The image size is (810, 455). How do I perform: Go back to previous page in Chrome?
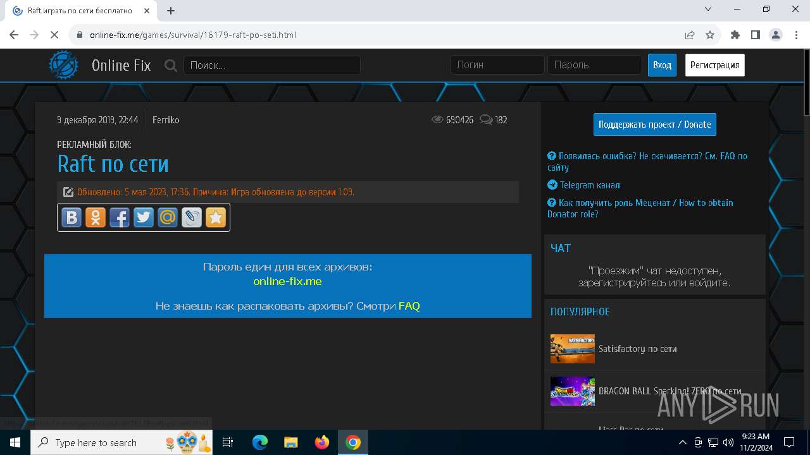[x=14, y=35]
